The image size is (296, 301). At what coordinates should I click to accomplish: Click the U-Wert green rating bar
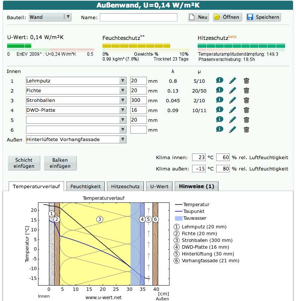coord(19,46)
